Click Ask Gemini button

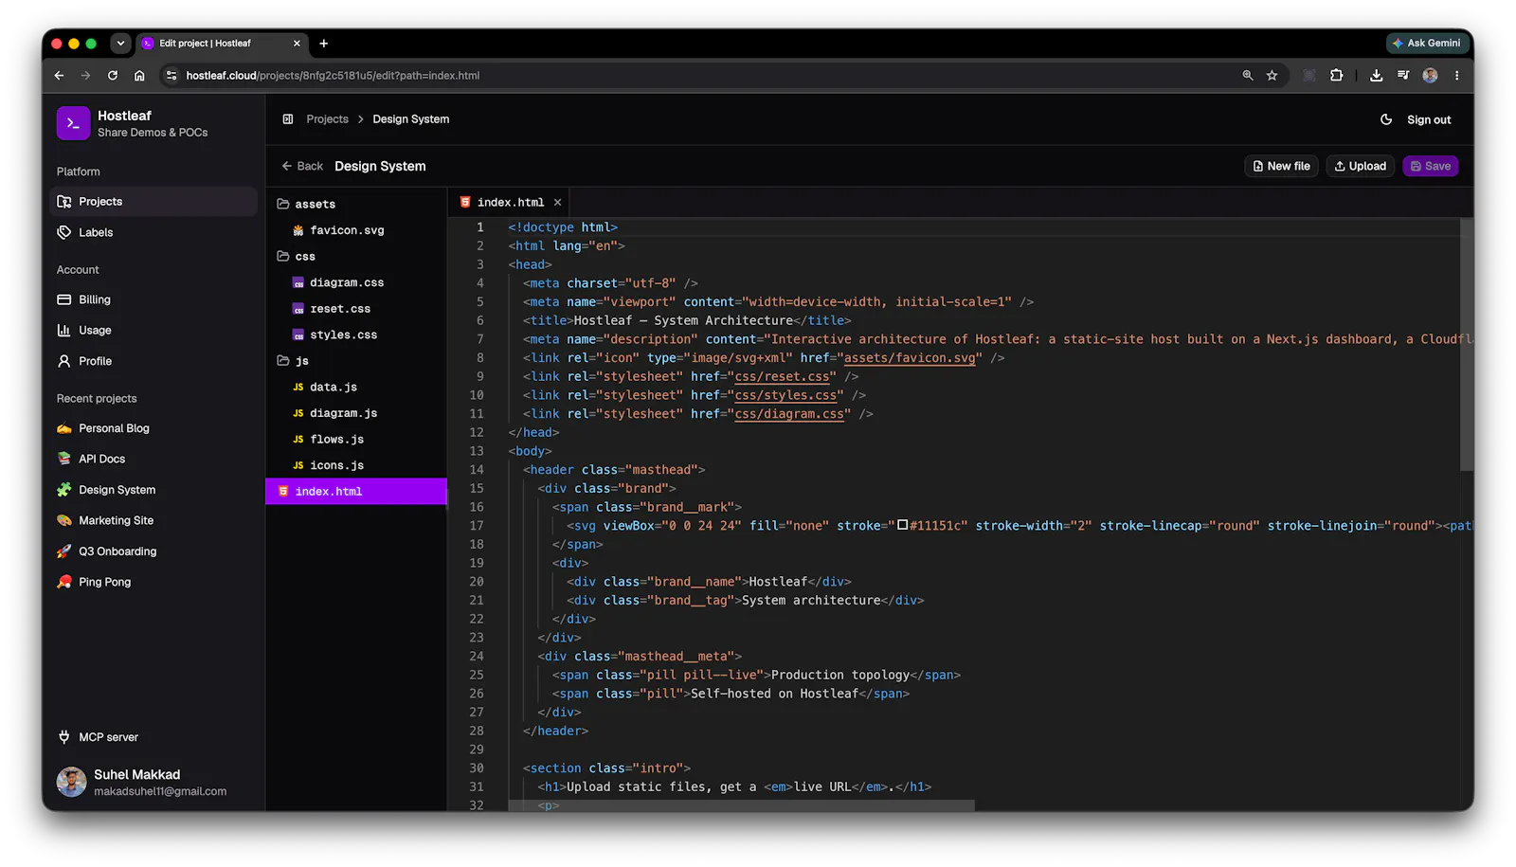point(1426,43)
